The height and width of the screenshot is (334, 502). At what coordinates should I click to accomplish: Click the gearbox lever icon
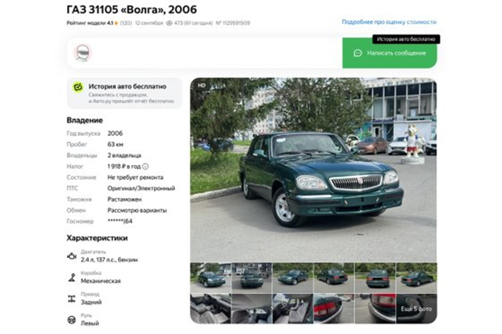(72, 278)
